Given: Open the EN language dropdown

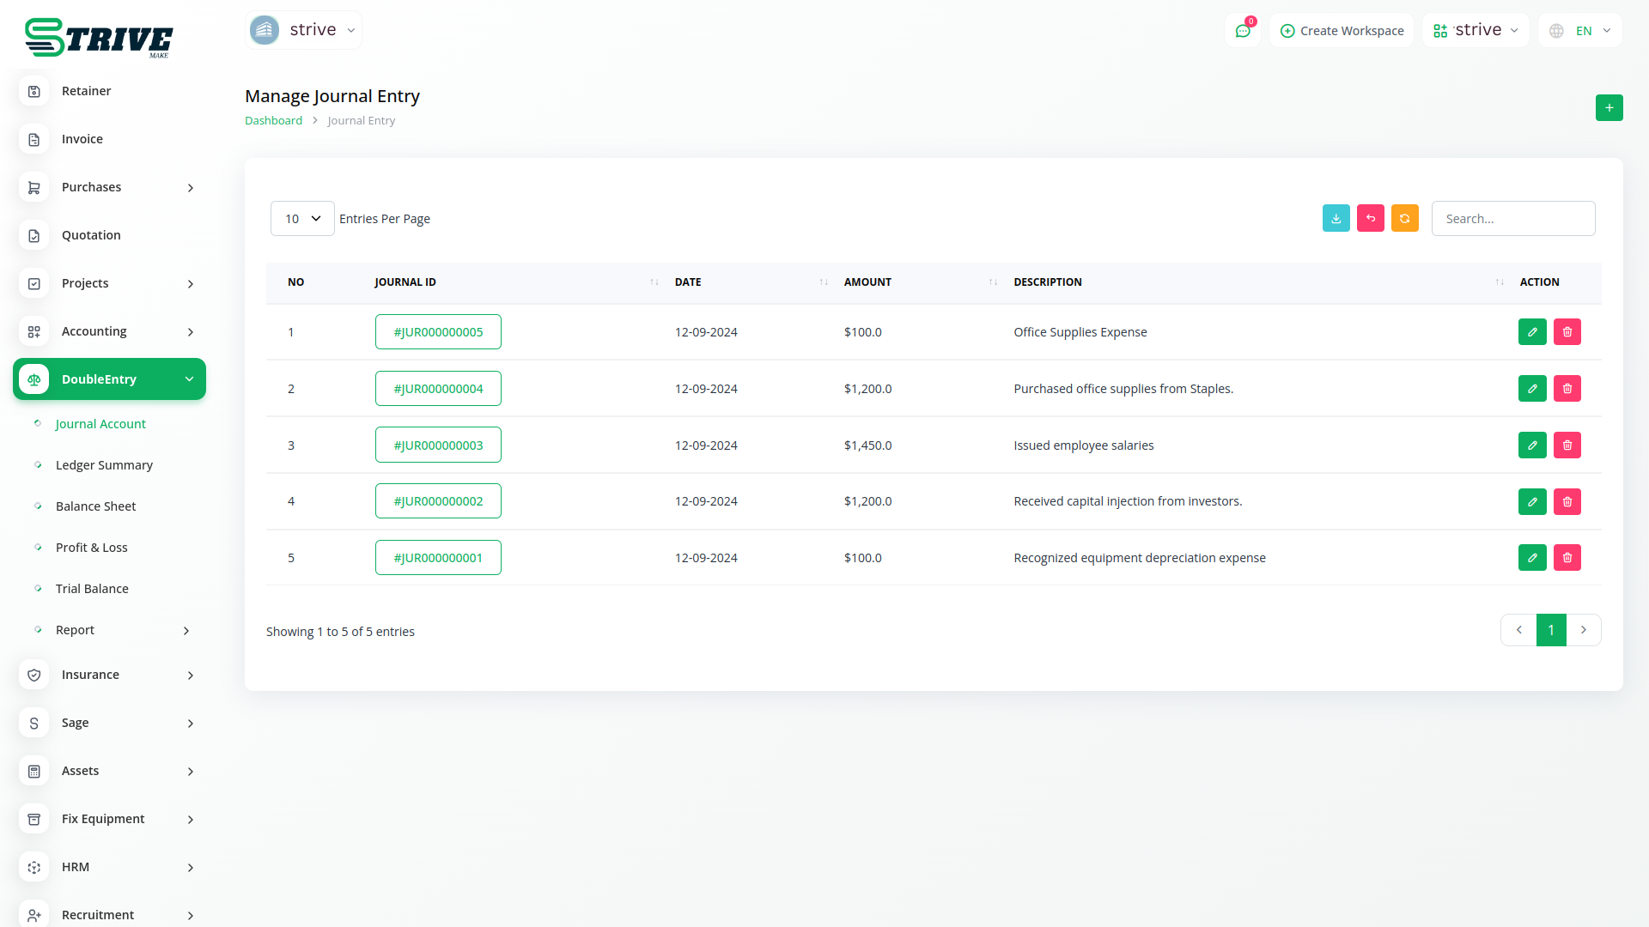Looking at the screenshot, I should [1580, 31].
